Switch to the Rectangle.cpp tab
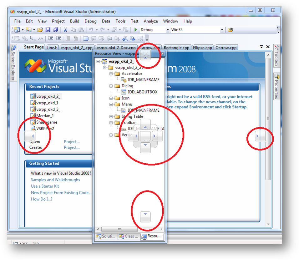 tap(176, 48)
